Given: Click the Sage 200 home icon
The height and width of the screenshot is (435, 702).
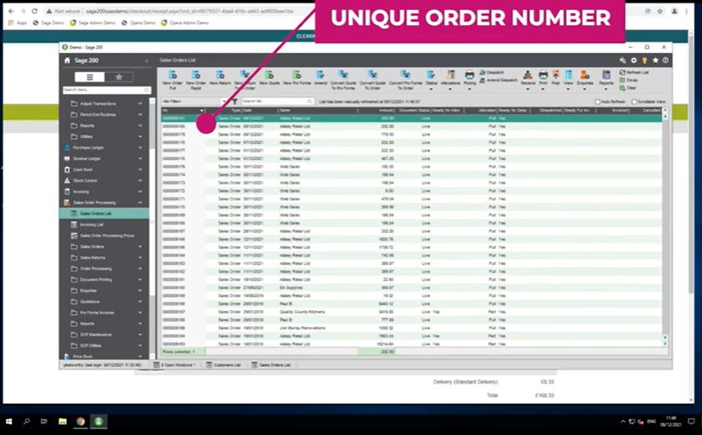Looking at the screenshot, I should point(67,60).
